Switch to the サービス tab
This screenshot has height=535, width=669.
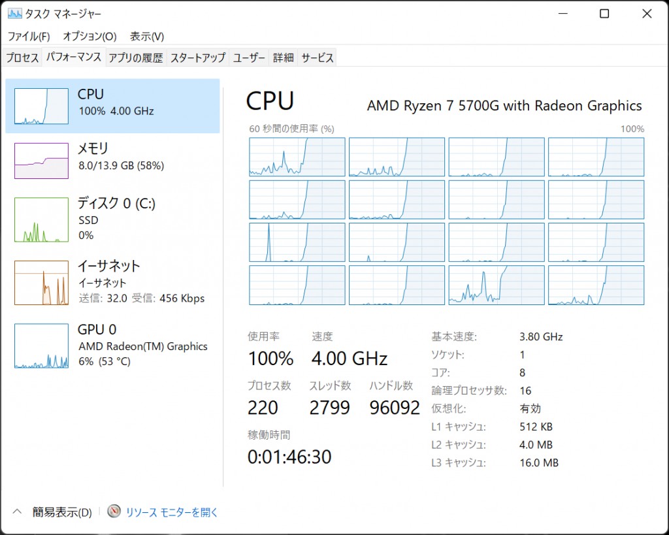point(318,58)
